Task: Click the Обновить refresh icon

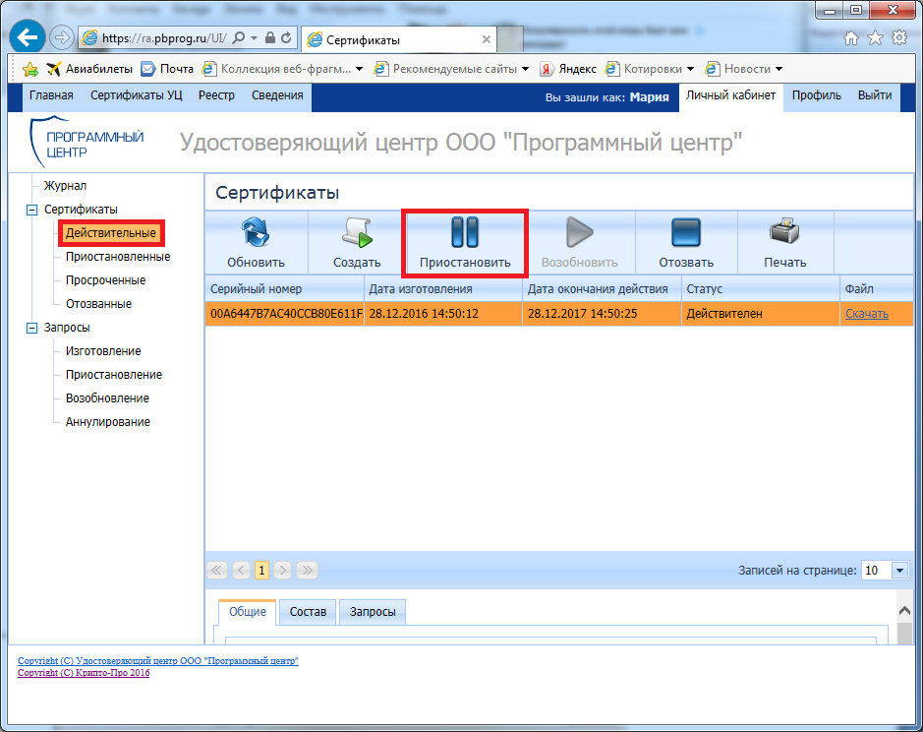Action: coord(256,233)
